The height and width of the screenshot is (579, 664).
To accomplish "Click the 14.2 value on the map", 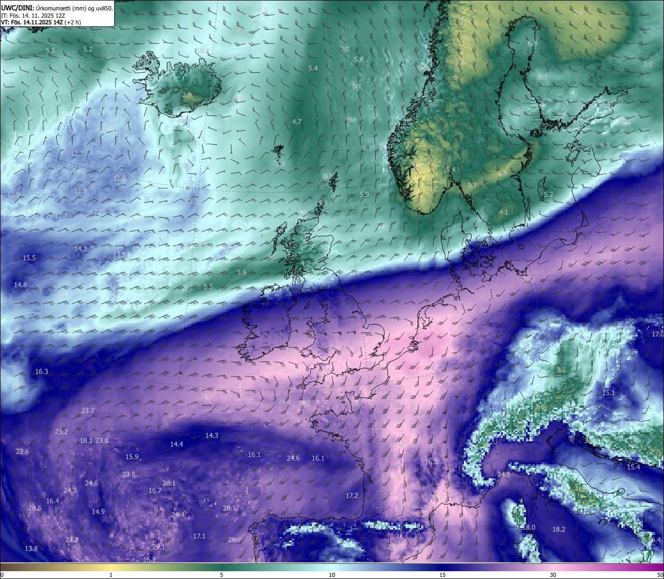I will click(x=80, y=249).
